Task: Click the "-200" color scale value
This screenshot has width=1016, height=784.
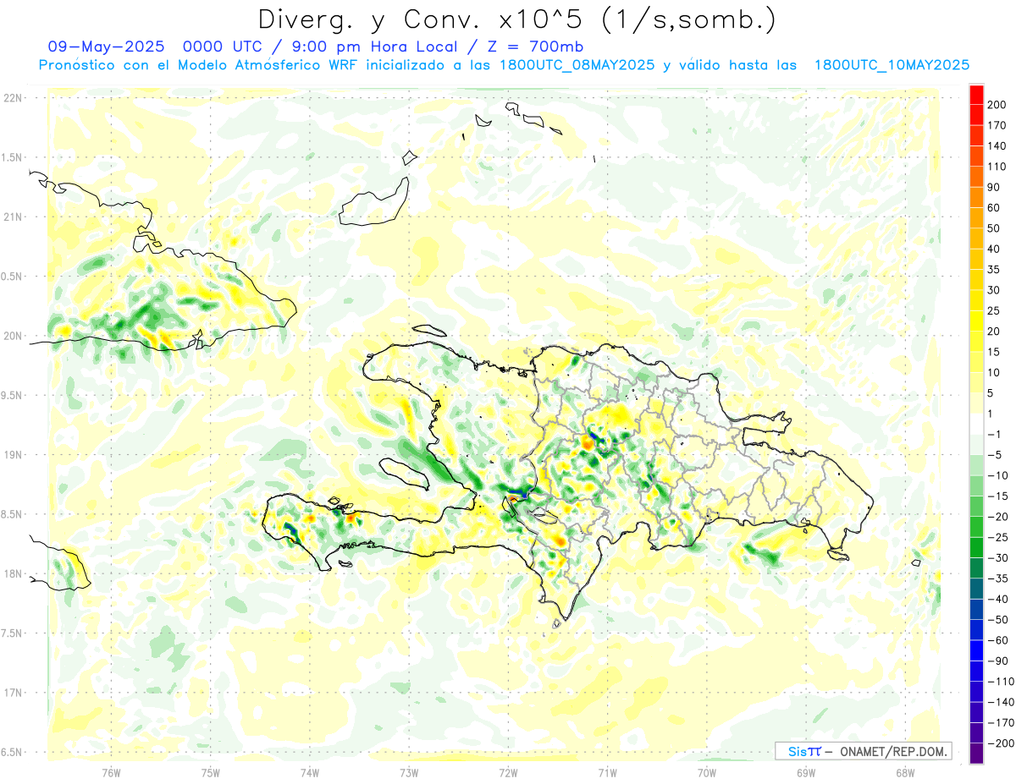Action: point(1001,743)
